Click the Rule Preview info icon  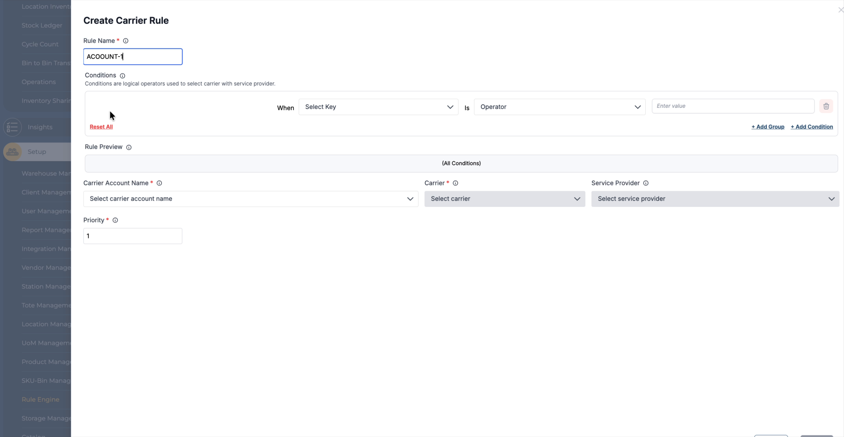pos(129,148)
